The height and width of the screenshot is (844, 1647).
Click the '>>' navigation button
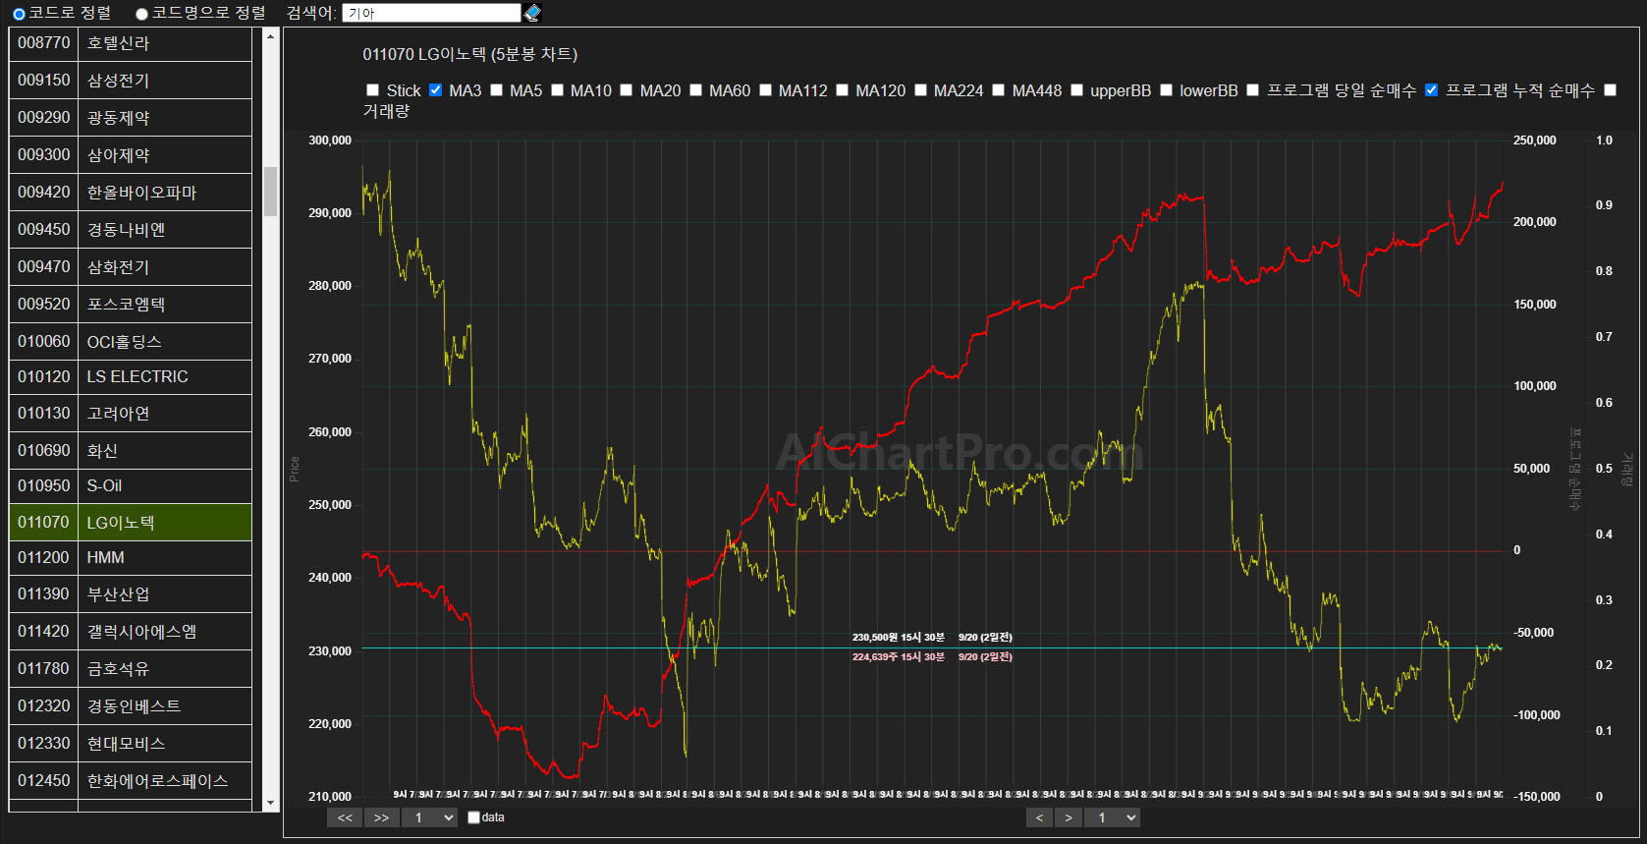point(381,817)
